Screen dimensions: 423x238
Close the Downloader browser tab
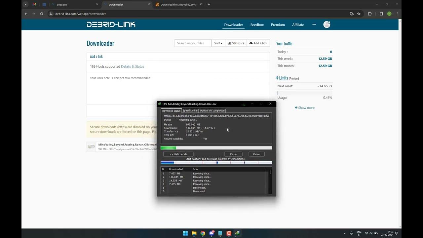[x=149, y=5]
